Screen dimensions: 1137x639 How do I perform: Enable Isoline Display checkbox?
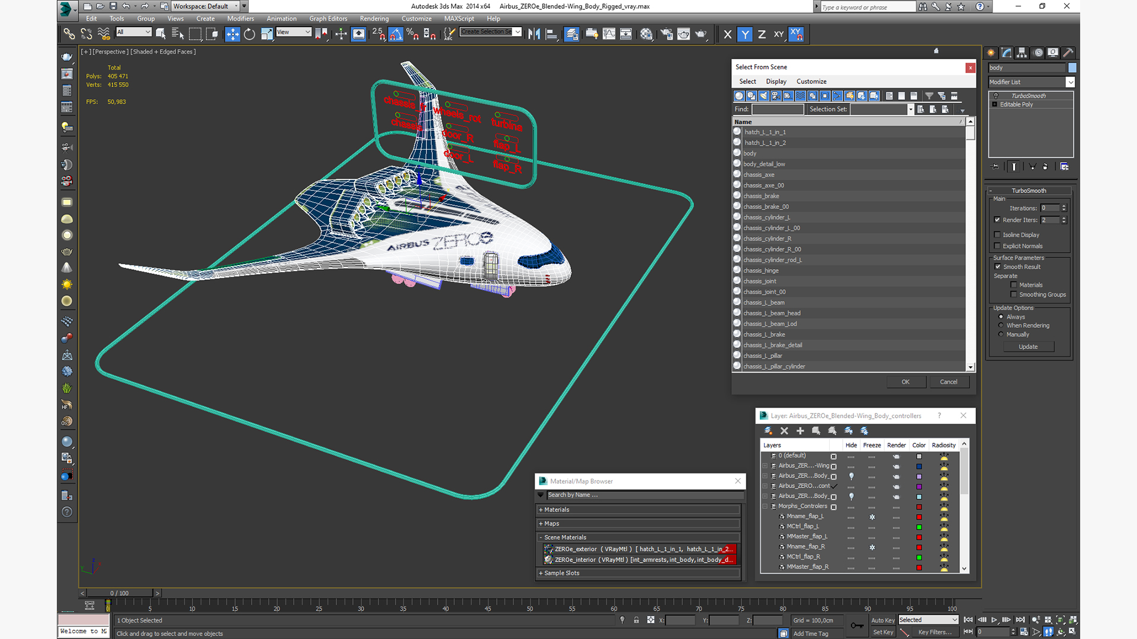click(x=997, y=235)
